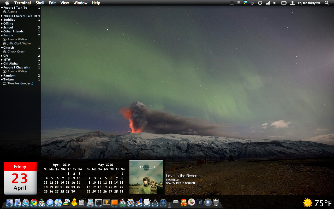Click the battery status menu bar icon
Image resolution: width=334 pixels, height=209 pixels.
[x=284, y=3]
